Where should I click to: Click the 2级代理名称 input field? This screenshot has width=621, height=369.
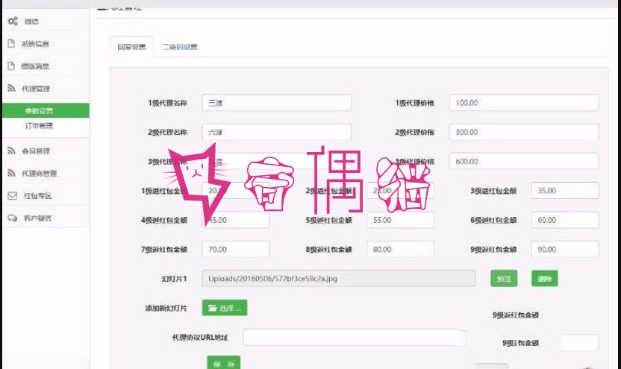[276, 132]
